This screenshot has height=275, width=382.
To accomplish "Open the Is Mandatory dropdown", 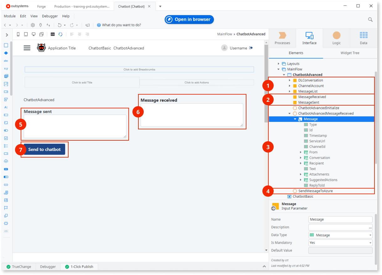I will pyautogui.click(x=371, y=242).
